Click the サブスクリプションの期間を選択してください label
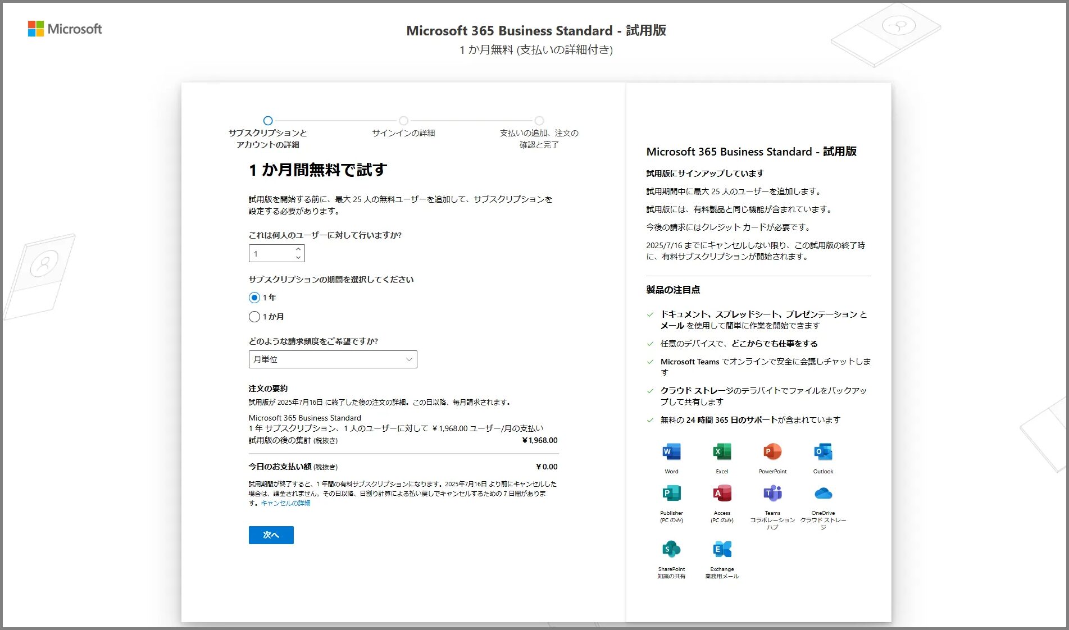 331,280
